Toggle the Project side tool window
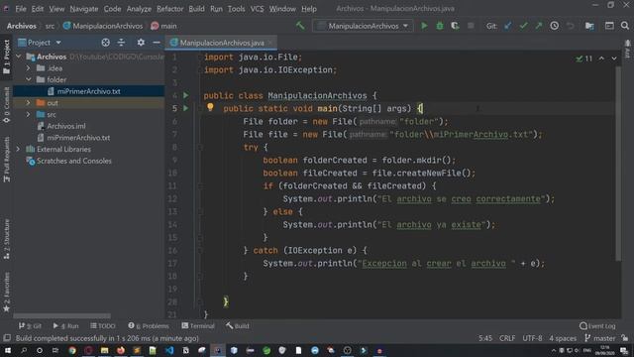 (7, 57)
